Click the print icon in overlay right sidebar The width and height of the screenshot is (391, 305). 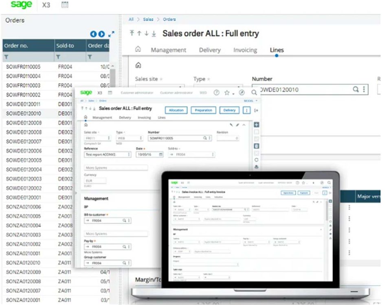tap(256, 167)
